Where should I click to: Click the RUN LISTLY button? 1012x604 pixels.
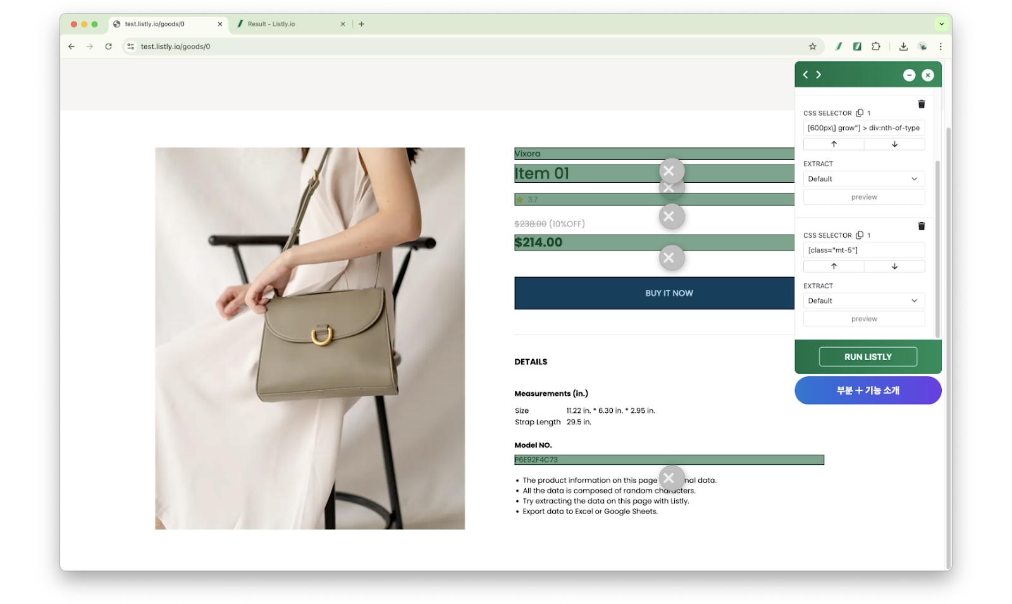867,357
